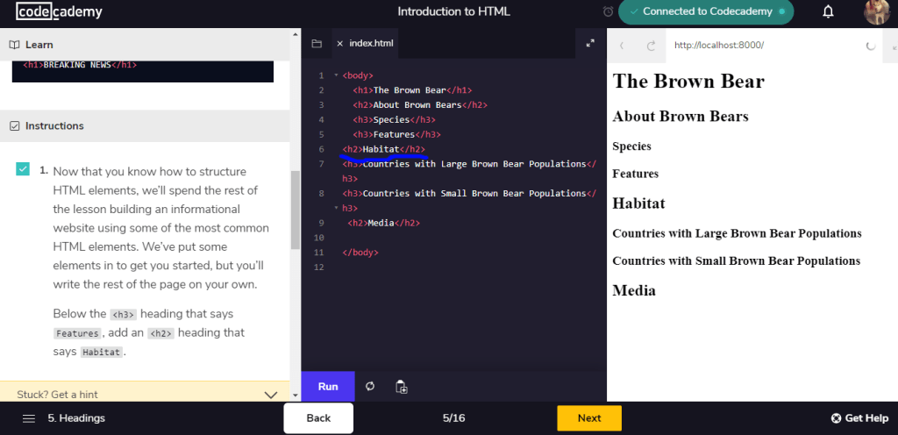This screenshot has height=435, width=898.
Task: Click the yellow Next button
Action: click(x=588, y=418)
